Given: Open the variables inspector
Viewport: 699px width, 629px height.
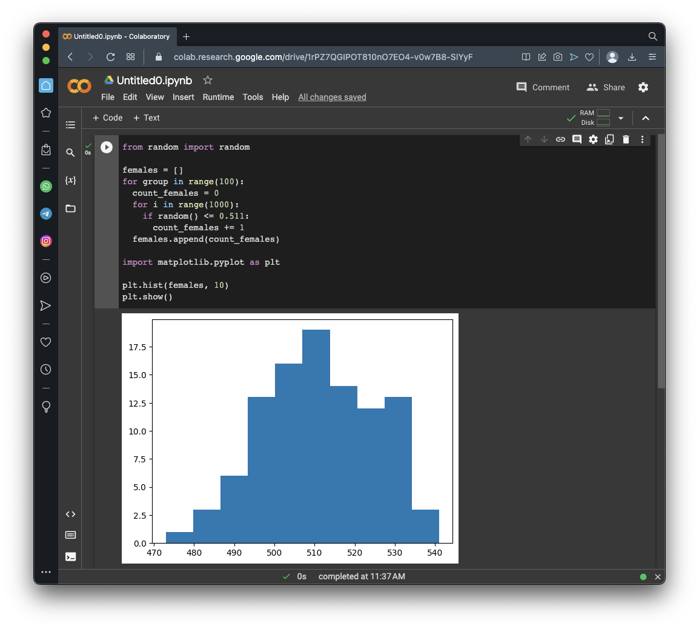Looking at the screenshot, I should click(71, 181).
